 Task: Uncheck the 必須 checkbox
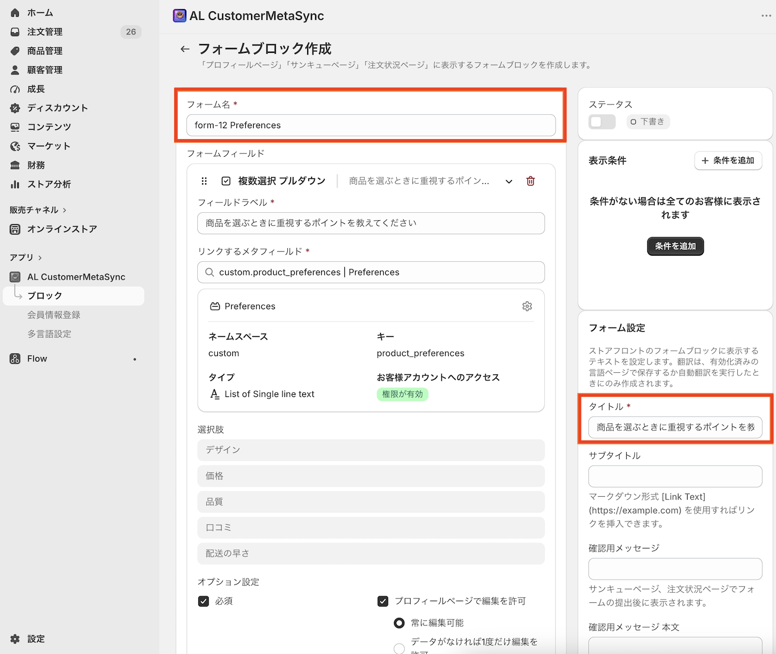[x=203, y=601]
